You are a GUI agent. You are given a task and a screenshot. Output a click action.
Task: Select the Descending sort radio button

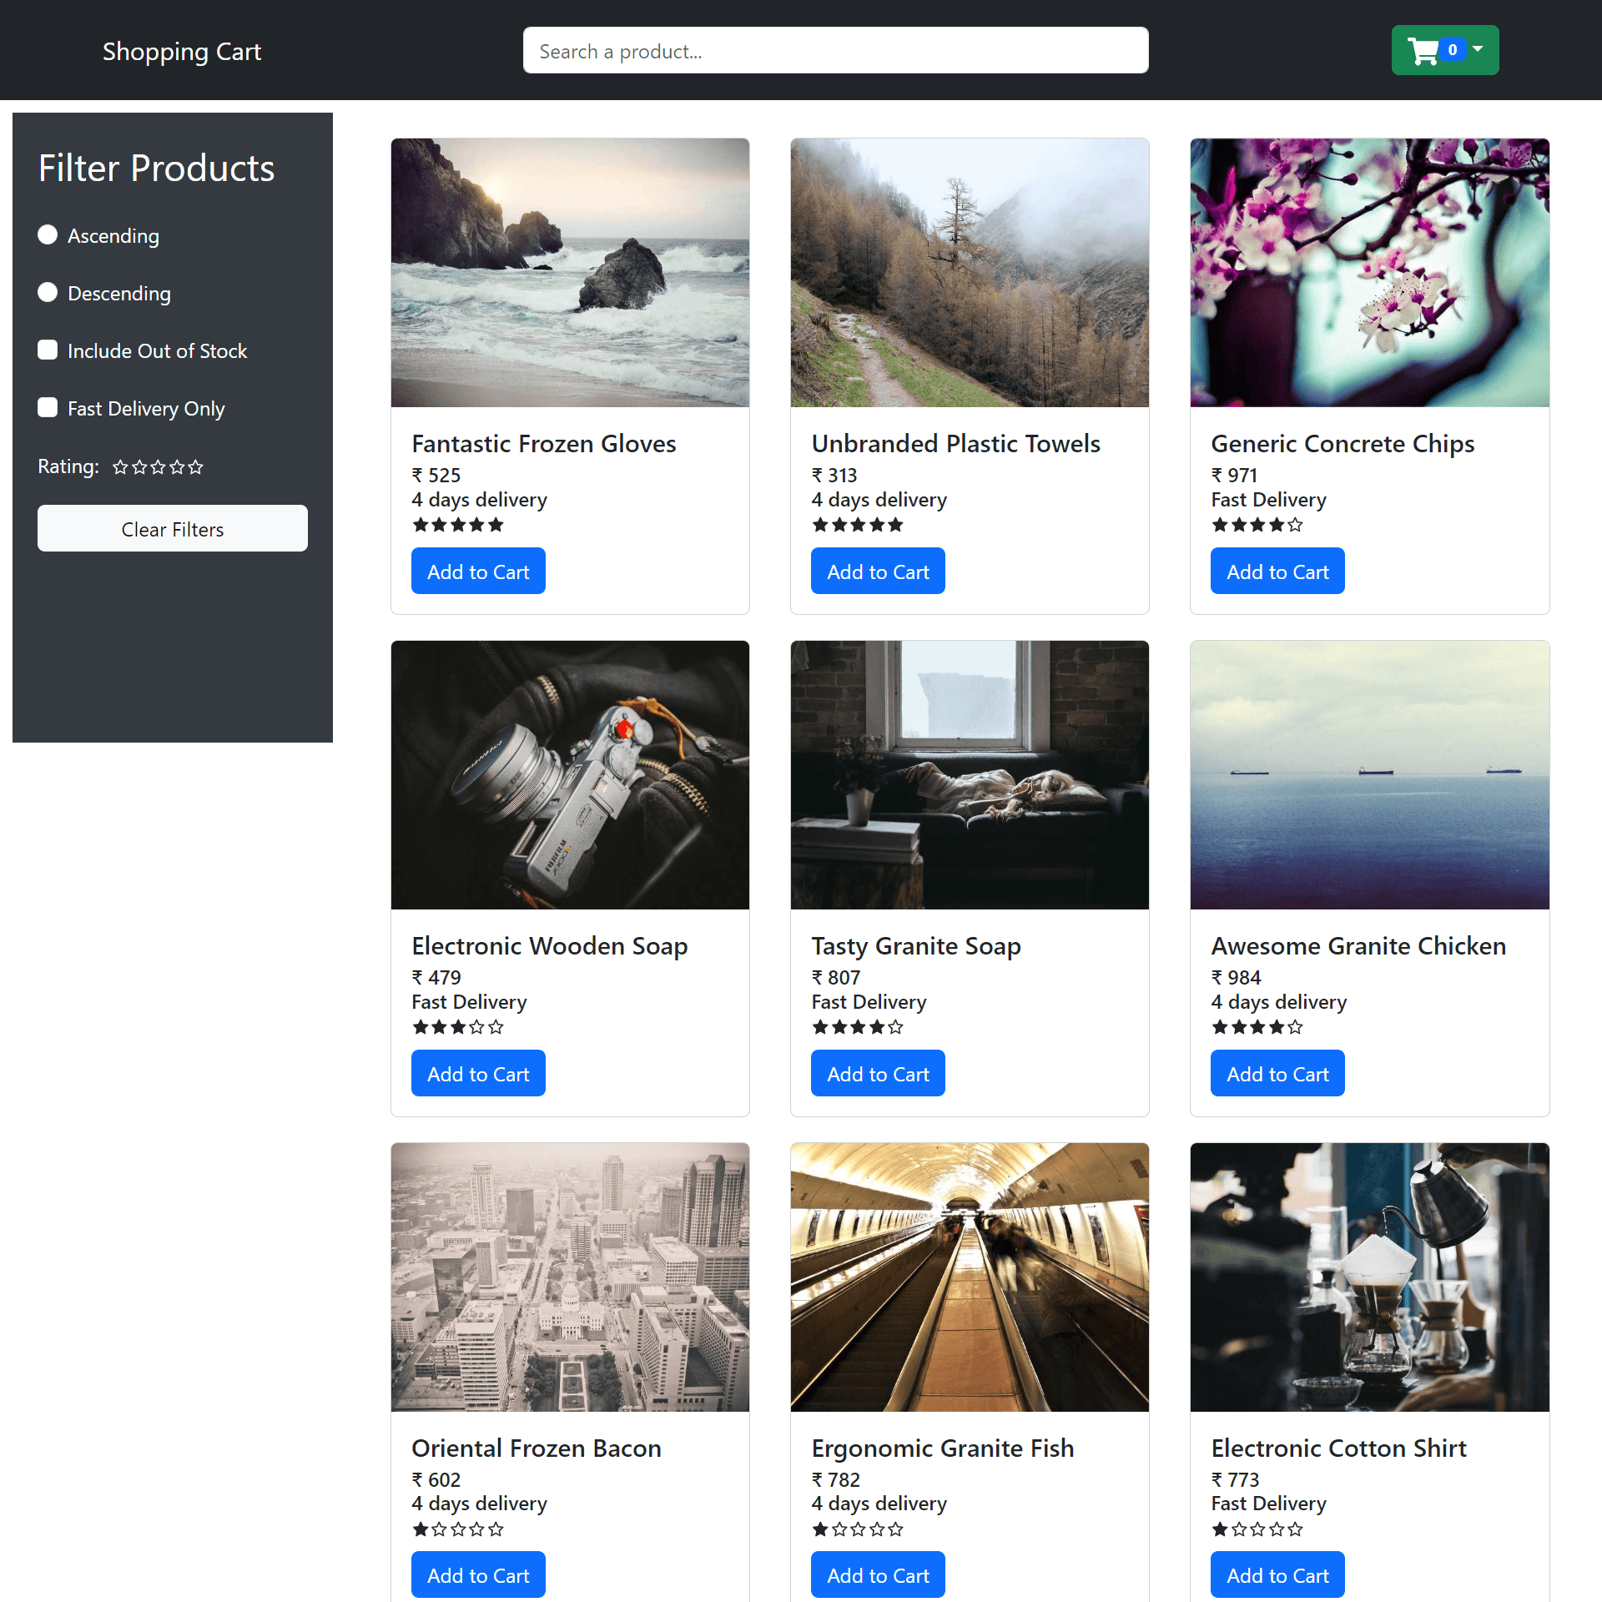(x=48, y=293)
